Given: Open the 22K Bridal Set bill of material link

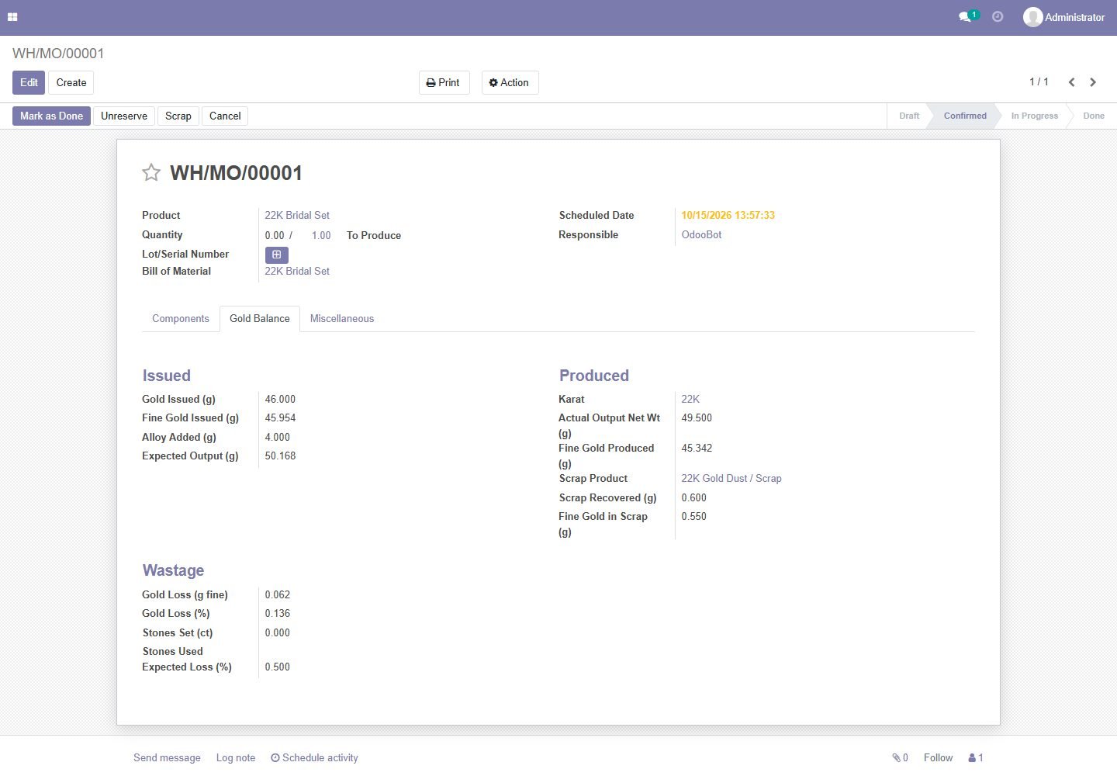Looking at the screenshot, I should pyautogui.click(x=297, y=272).
